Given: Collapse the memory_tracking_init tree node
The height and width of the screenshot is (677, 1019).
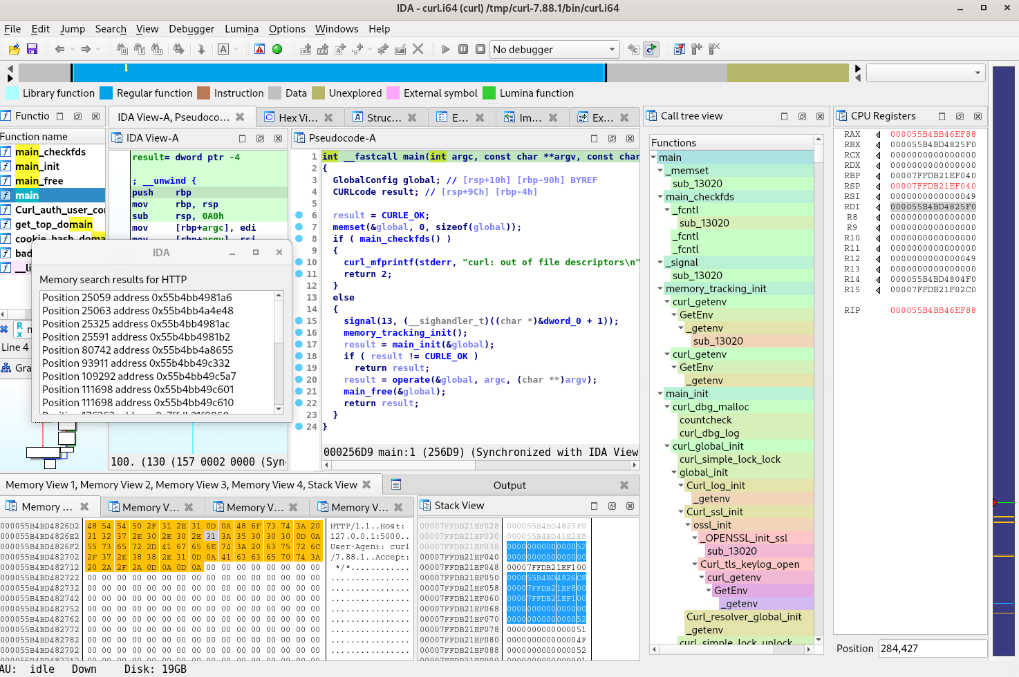Looking at the screenshot, I should [x=660, y=289].
